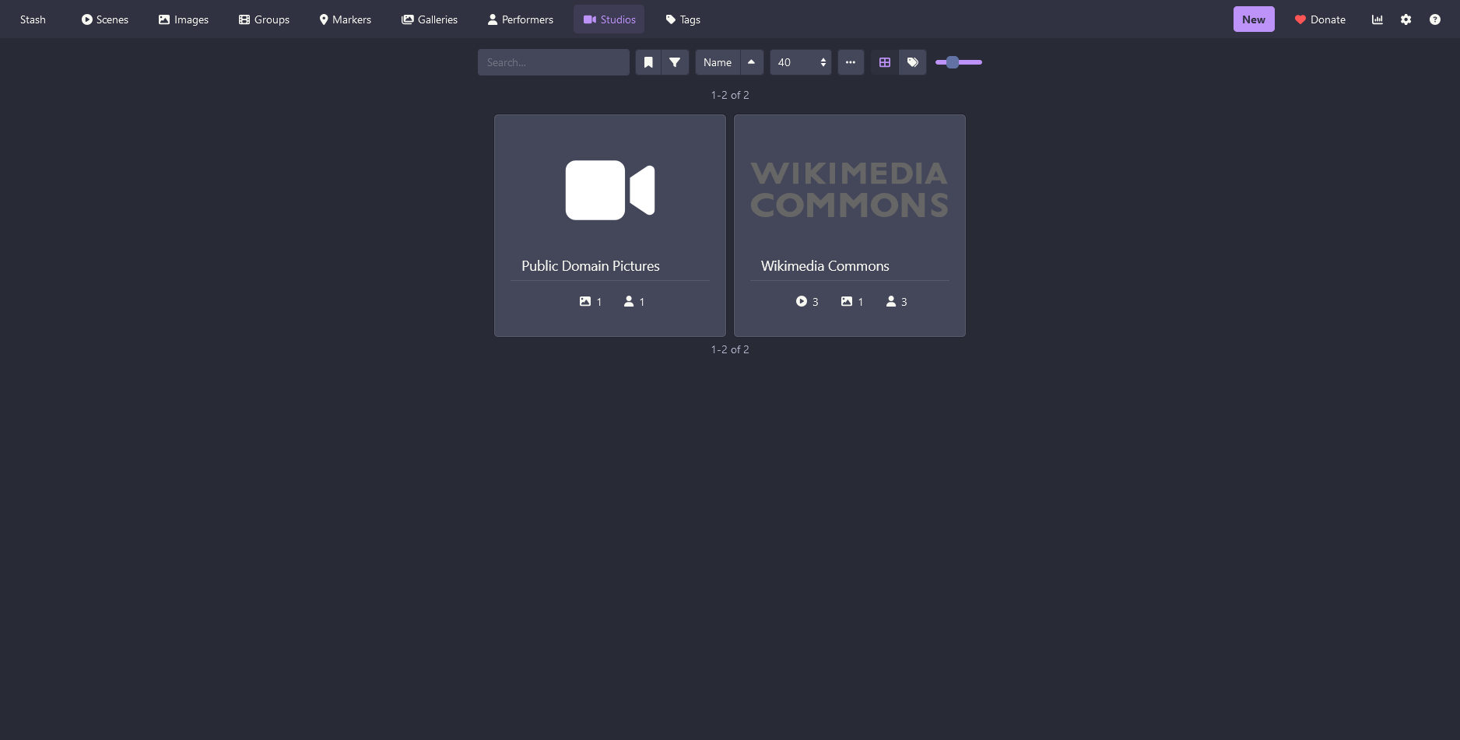The width and height of the screenshot is (1460, 740).
Task: Open settings via the gear icon
Action: [x=1406, y=19]
